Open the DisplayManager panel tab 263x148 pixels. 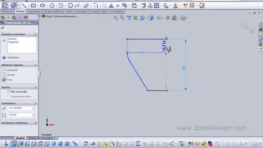click(25, 18)
